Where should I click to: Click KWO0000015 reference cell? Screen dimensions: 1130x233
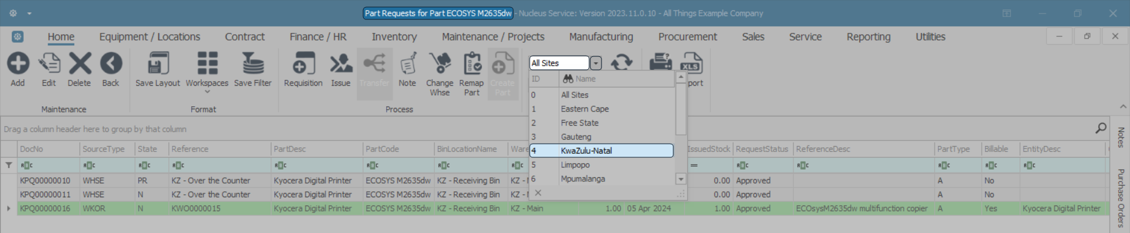coord(219,208)
